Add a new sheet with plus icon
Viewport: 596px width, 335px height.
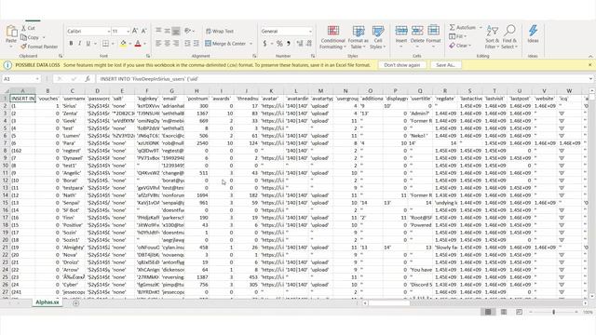(x=76, y=303)
